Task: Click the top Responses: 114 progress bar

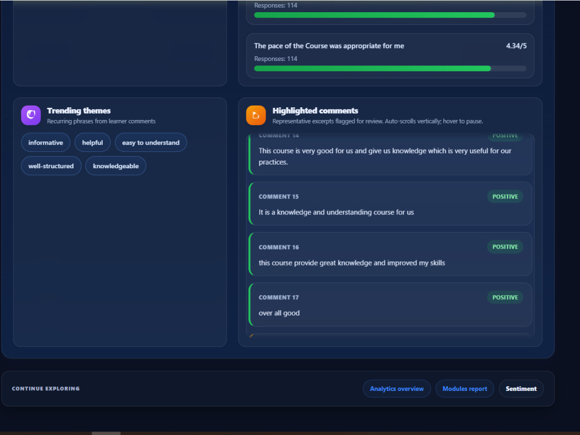Action: 390,15
